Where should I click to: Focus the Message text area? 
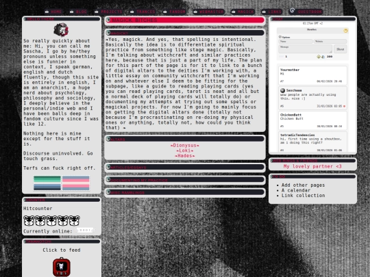[x=306, y=49]
